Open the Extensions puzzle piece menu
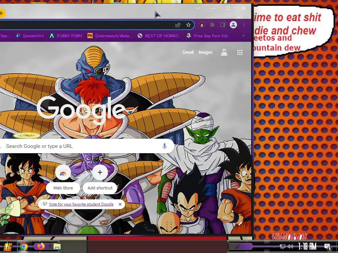 (x=212, y=25)
